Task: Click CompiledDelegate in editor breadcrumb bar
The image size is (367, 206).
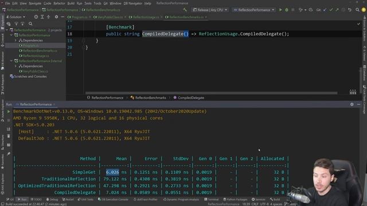Action: [191, 98]
